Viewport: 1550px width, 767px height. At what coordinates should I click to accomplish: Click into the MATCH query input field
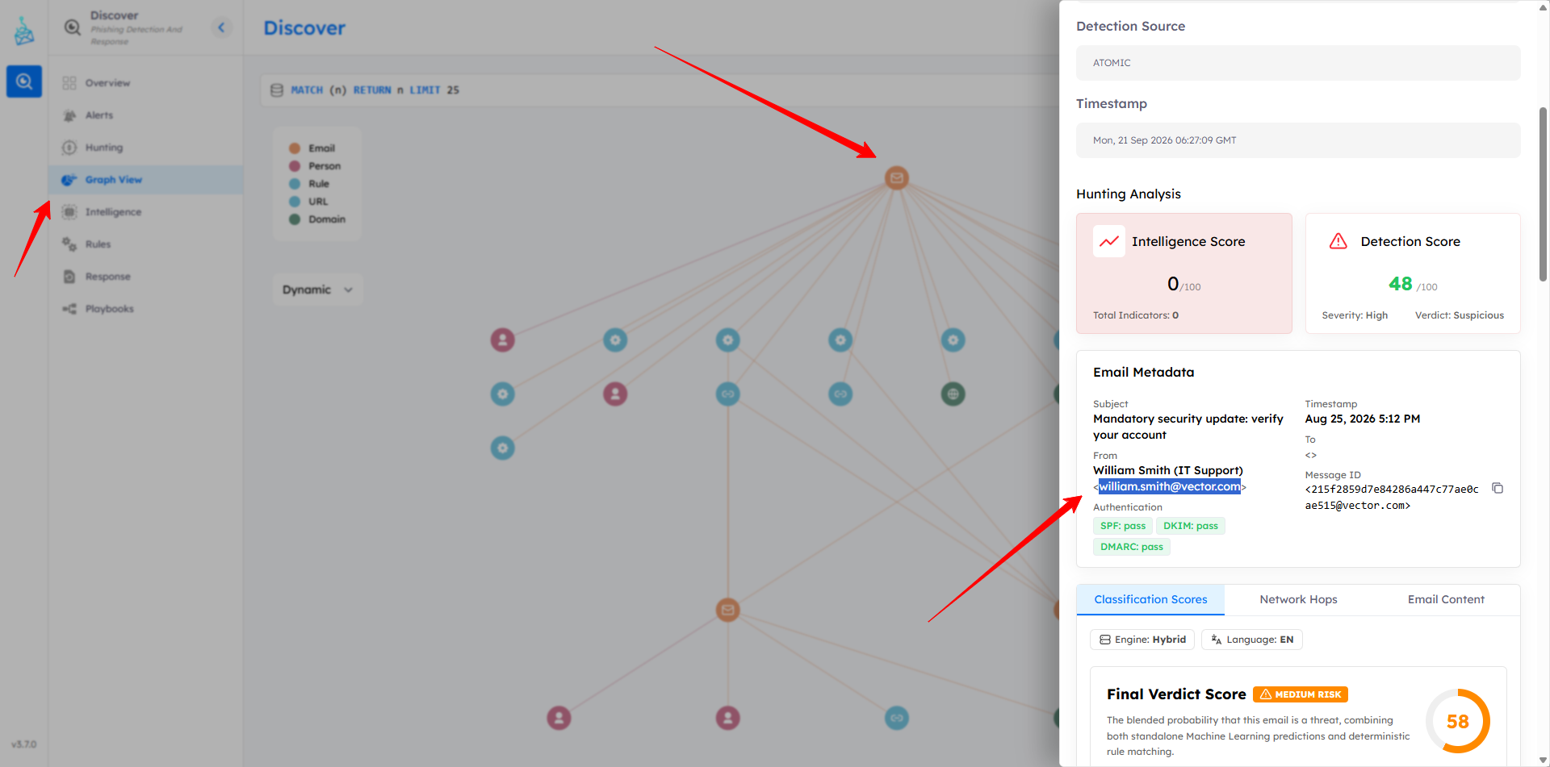660,90
